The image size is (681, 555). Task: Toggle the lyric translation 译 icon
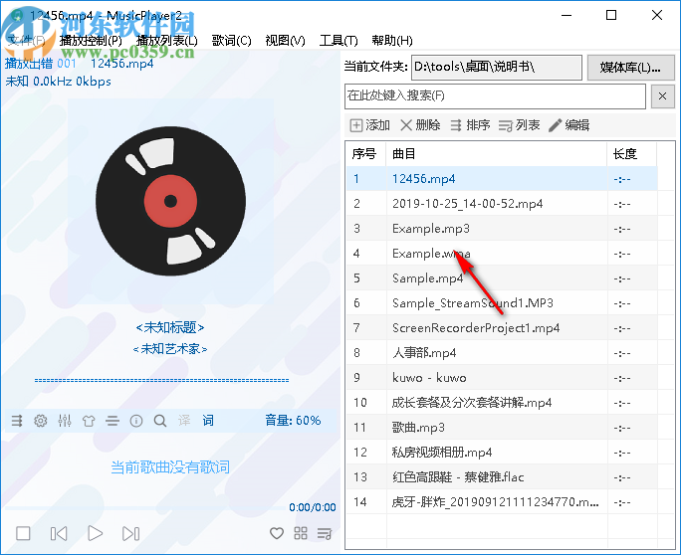(x=184, y=420)
